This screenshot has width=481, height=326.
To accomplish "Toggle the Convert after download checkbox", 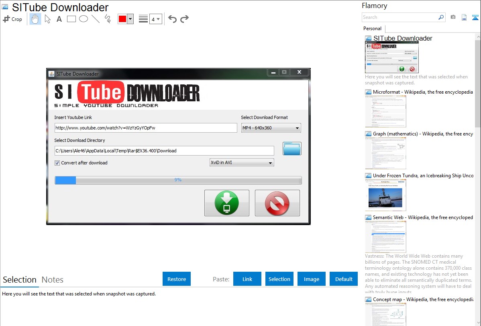I will [57, 163].
